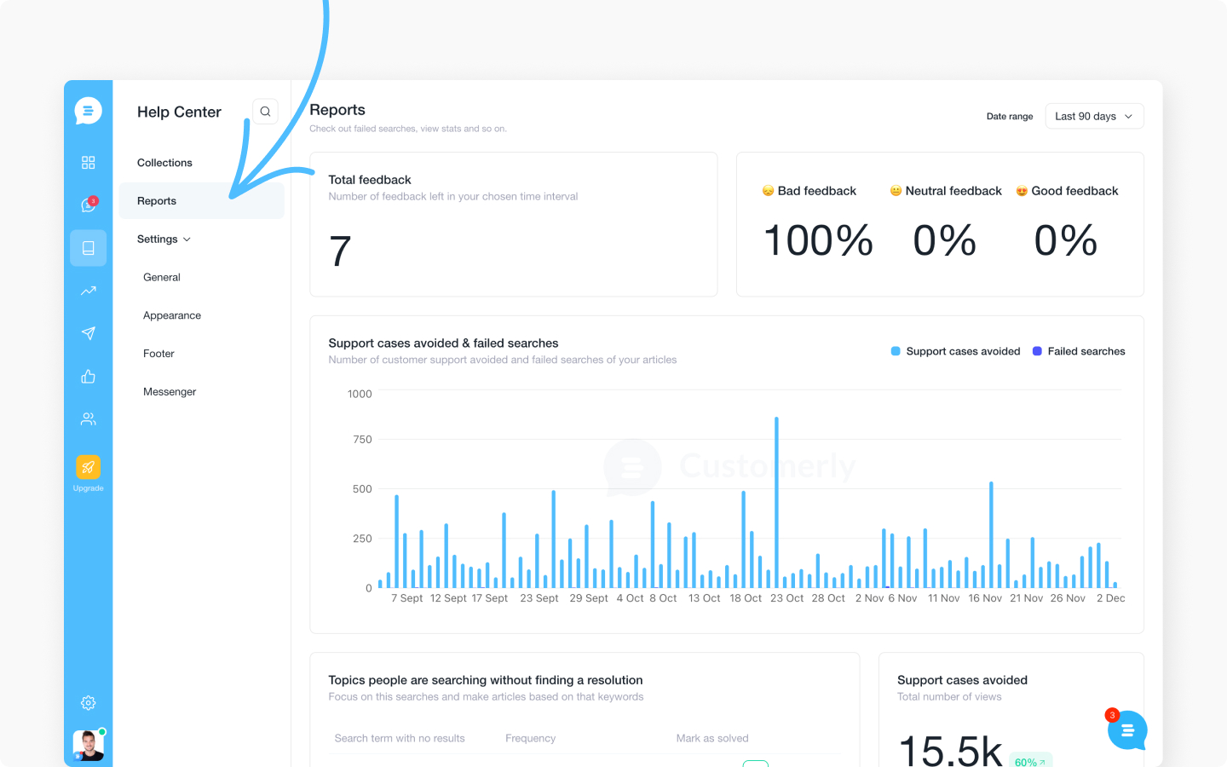
Task: Click the Total feedback value 7
Action: tap(340, 251)
